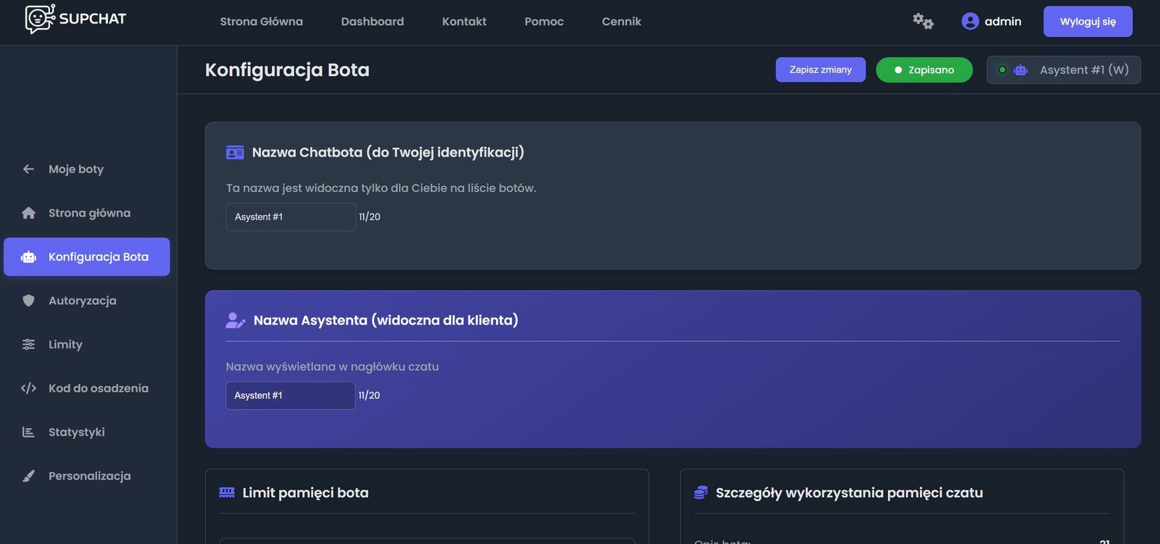The image size is (1160, 544).
Task: Click the back arrow beside Moje boty
Action: [x=28, y=169]
